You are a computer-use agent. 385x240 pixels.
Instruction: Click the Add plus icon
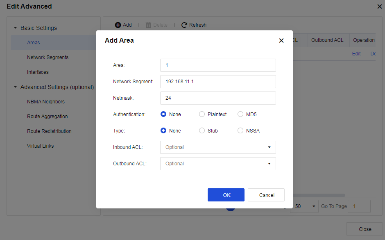(118, 25)
